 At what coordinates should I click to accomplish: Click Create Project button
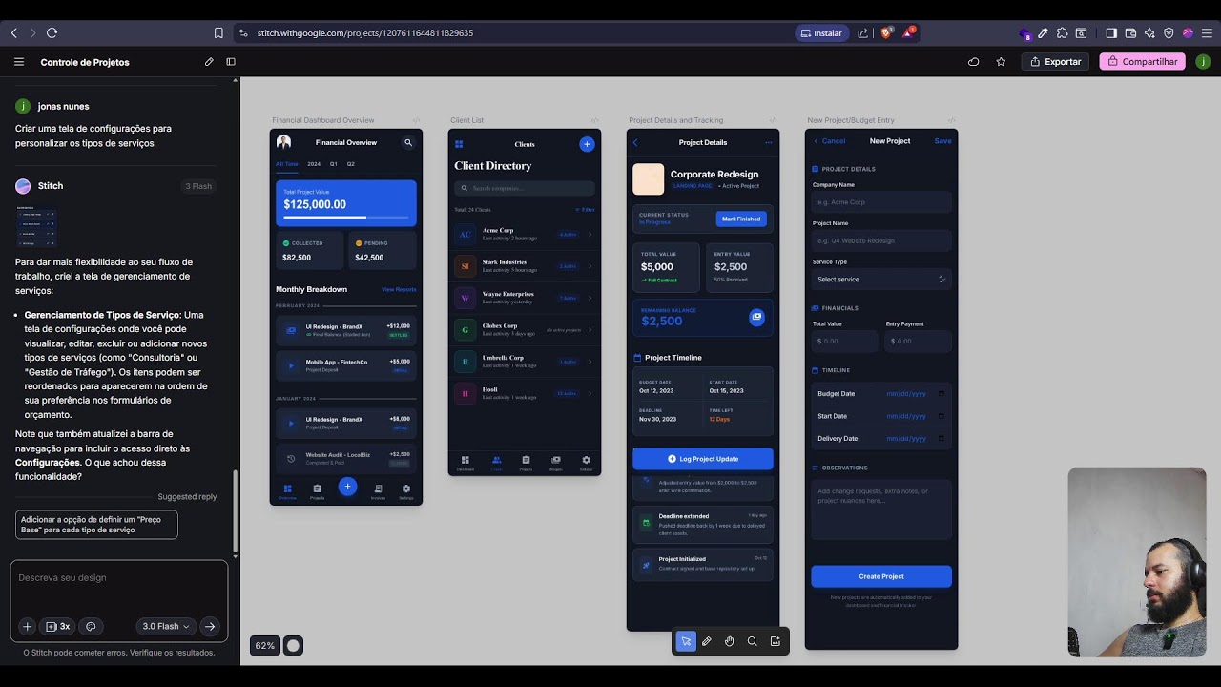[x=881, y=576]
